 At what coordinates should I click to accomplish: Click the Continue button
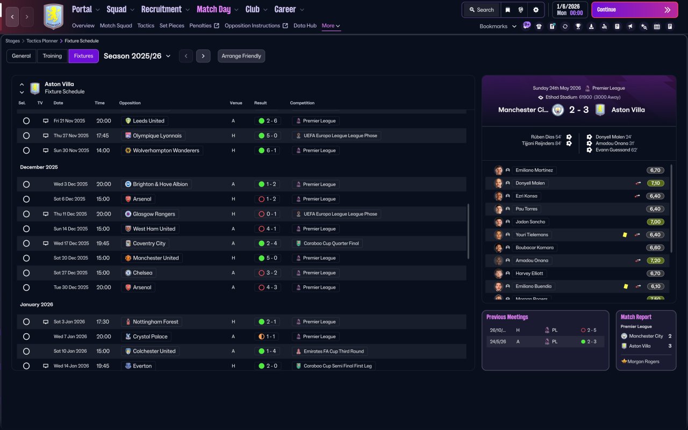tap(634, 10)
